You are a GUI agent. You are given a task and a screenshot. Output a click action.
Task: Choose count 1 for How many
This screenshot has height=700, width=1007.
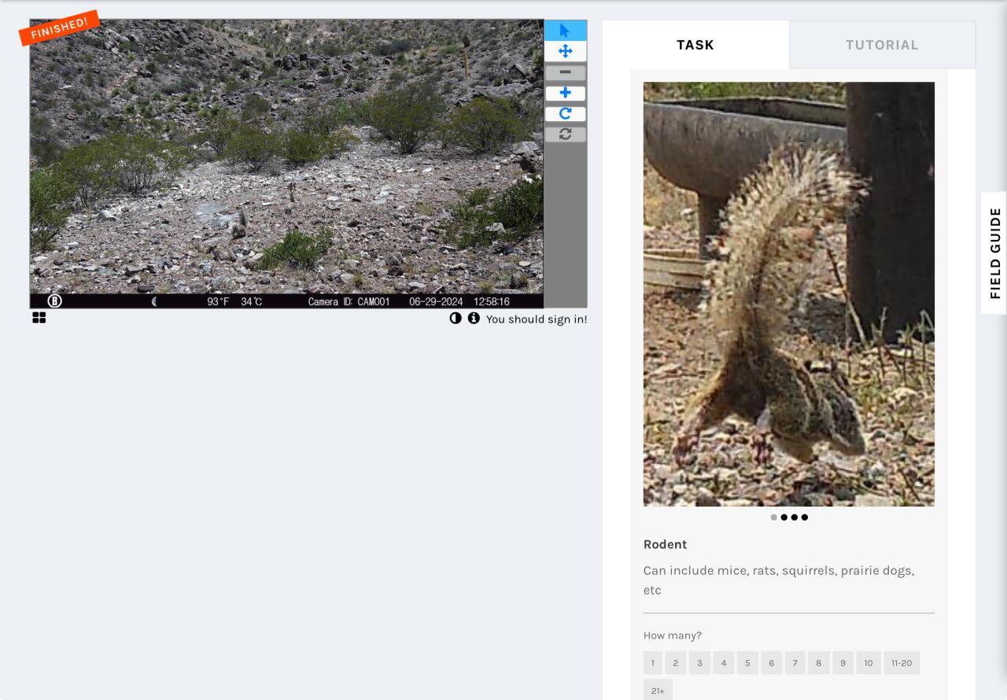coord(652,663)
